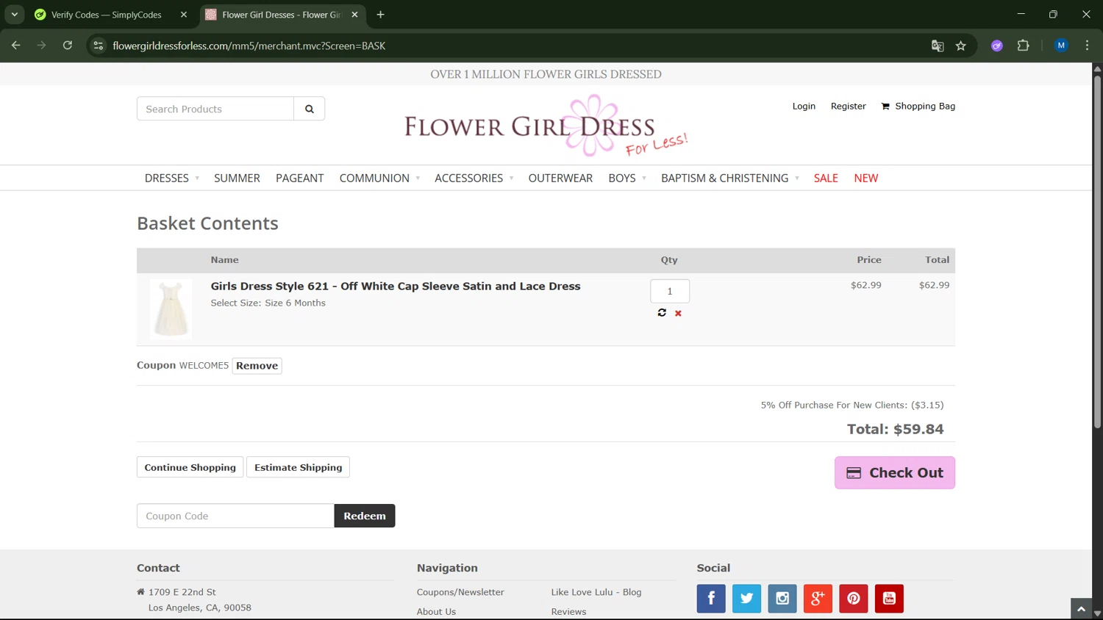Open the translate page icon
Image resolution: width=1103 pixels, height=620 pixels.
(938, 46)
